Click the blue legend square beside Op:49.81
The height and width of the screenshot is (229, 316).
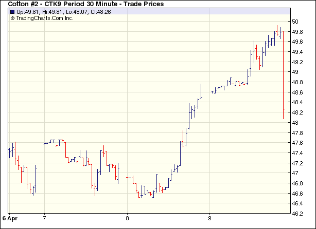tap(12, 12)
